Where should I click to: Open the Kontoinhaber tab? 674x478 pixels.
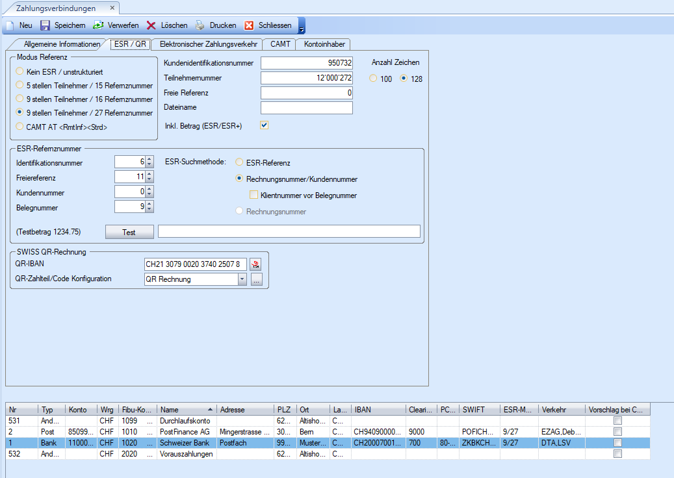pos(325,44)
